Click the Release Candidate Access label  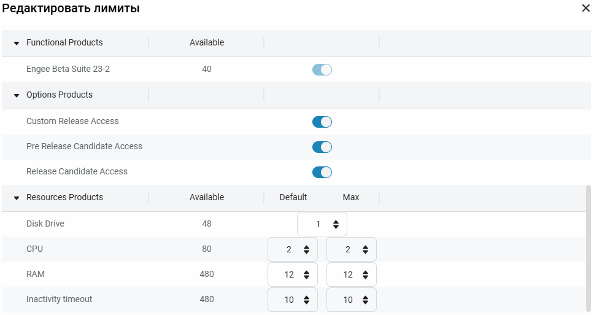(77, 171)
